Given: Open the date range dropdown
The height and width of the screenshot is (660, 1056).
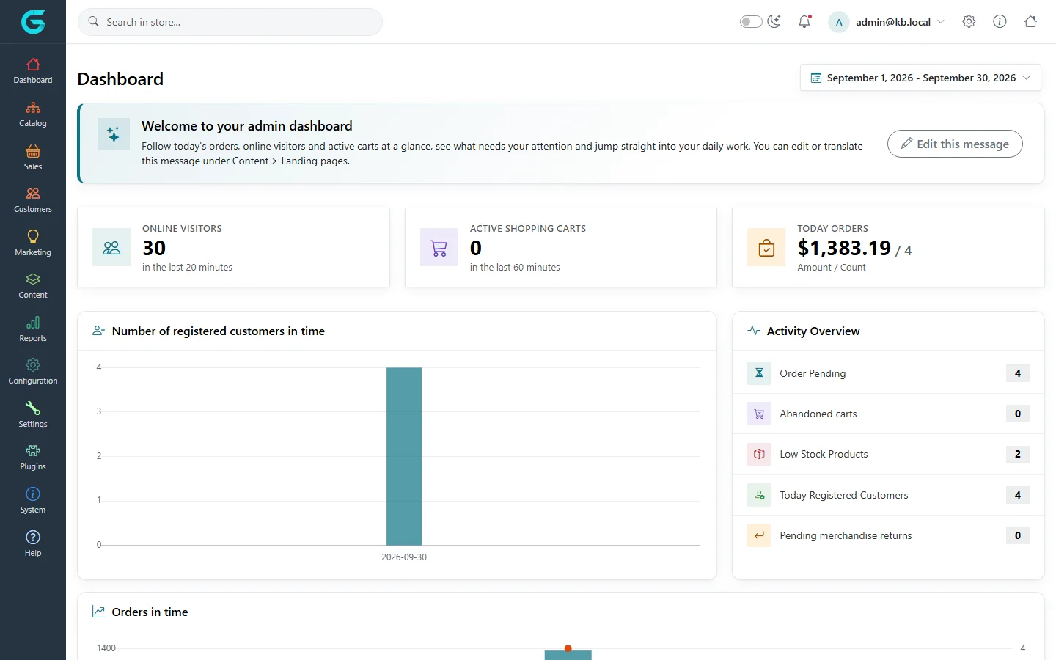Looking at the screenshot, I should [x=920, y=78].
